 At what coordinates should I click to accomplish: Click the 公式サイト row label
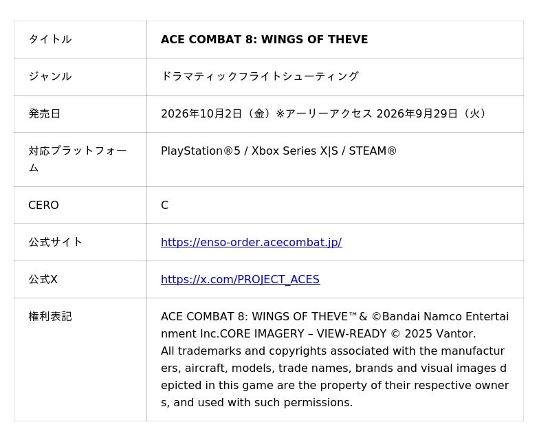pos(56,243)
